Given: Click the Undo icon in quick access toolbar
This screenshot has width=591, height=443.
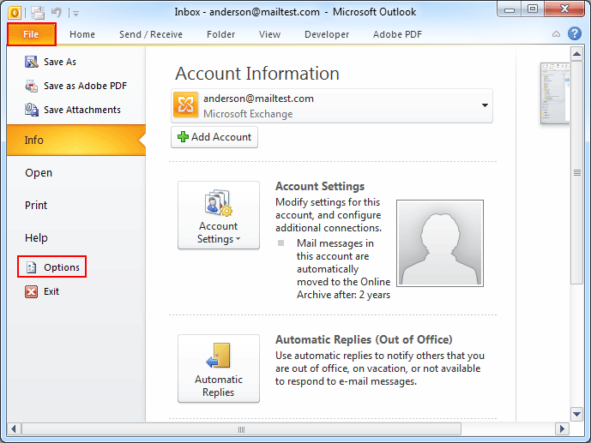Looking at the screenshot, I should pos(57,13).
